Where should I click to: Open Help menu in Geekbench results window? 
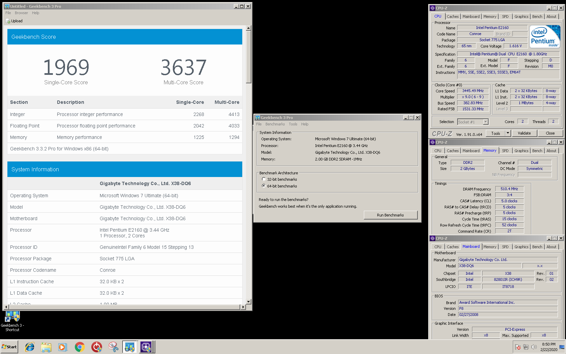(36, 13)
